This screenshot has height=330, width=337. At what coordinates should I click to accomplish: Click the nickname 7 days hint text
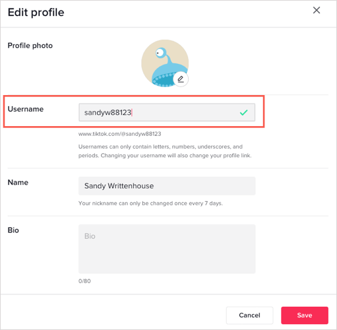(x=150, y=203)
